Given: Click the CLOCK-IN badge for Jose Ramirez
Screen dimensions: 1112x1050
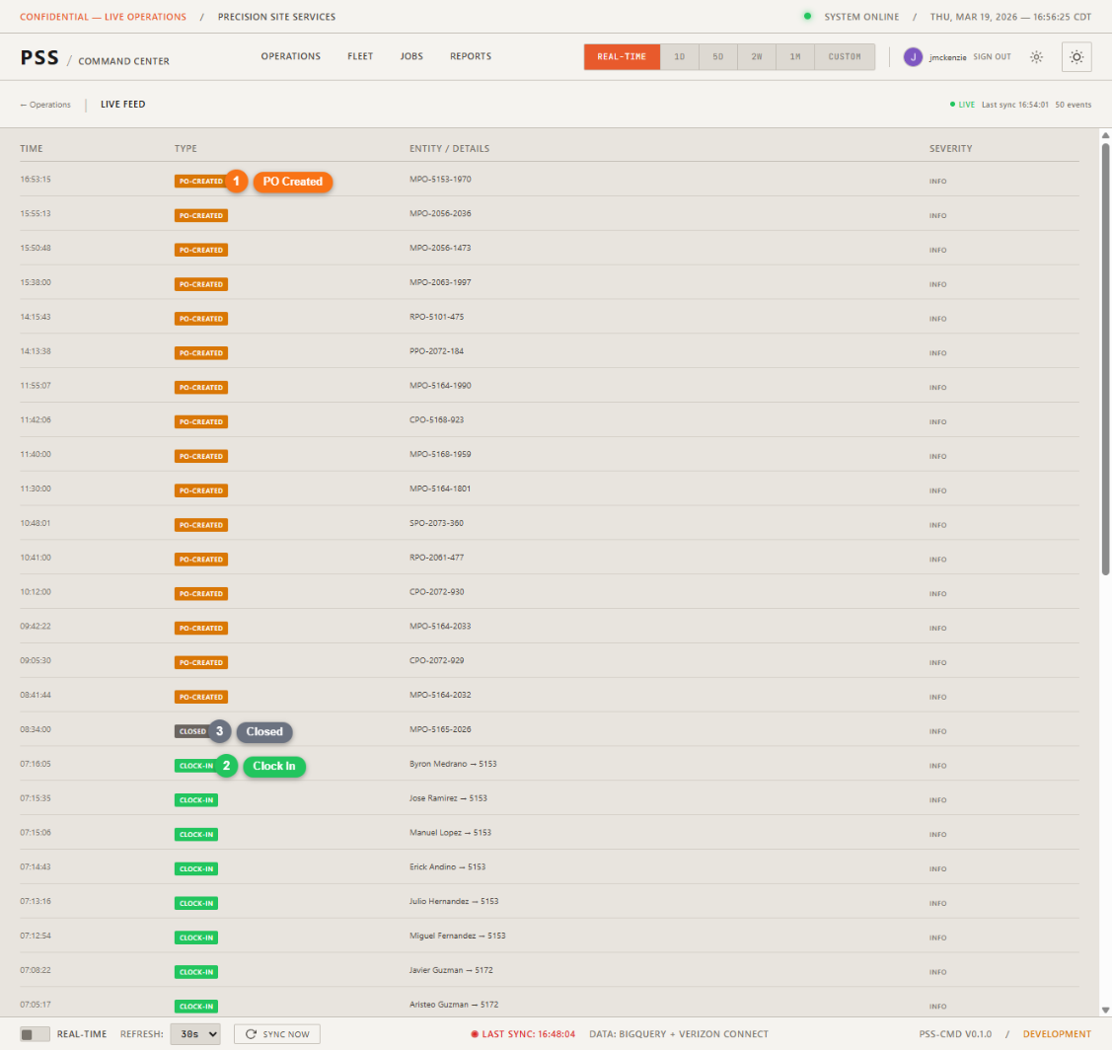Looking at the screenshot, I should [195, 799].
